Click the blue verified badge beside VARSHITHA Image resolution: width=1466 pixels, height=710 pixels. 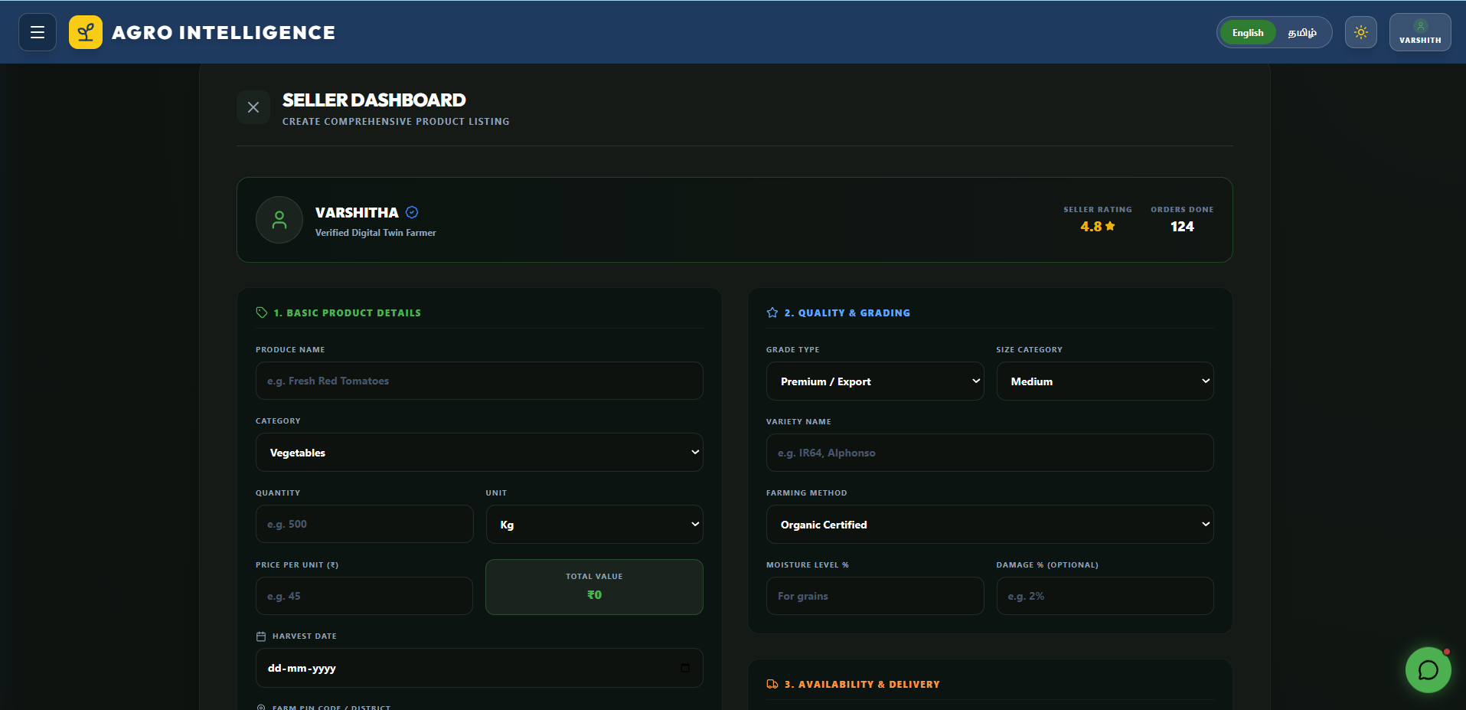coord(412,212)
